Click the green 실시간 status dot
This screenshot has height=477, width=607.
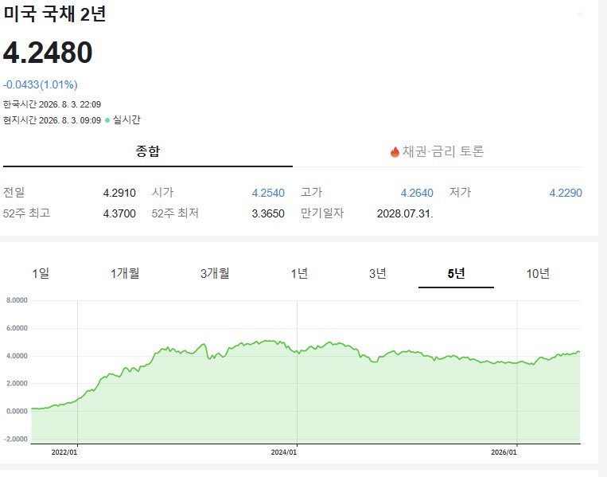coord(107,120)
